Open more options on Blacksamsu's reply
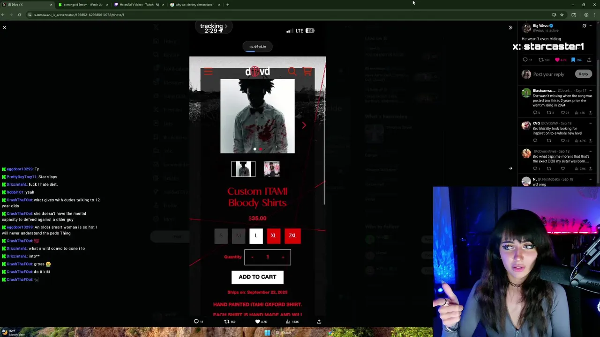Viewport: 600px width, 337px height. [x=590, y=91]
